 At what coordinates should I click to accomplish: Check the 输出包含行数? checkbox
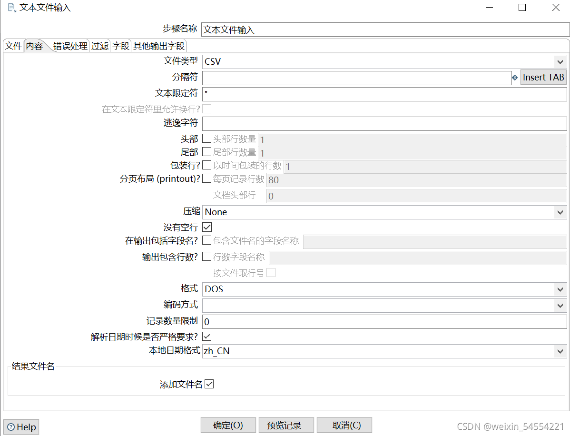pyautogui.click(x=207, y=257)
